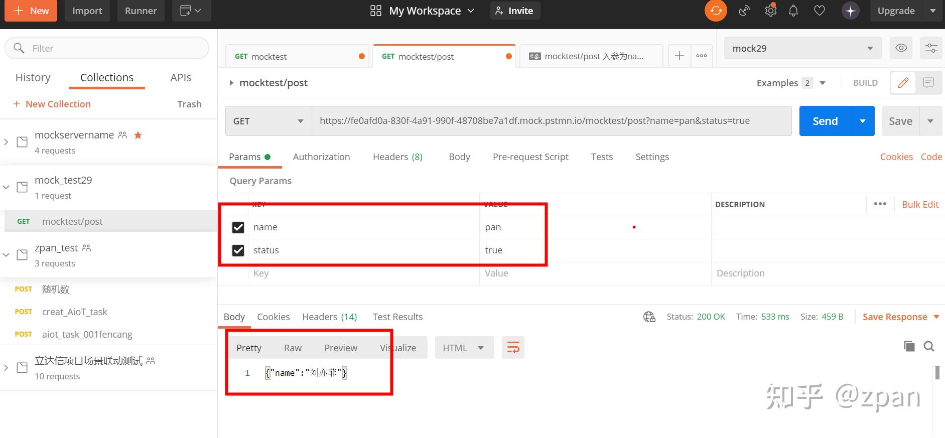This screenshot has height=438, width=945.
Task: Click the blue Send button
Action: click(x=825, y=121)
